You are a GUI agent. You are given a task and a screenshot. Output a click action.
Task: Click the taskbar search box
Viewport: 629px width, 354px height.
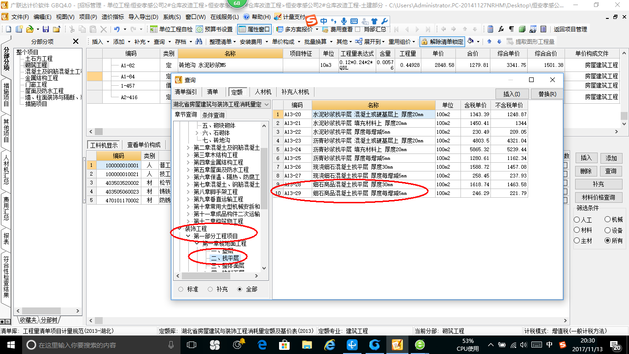(101, 345)
